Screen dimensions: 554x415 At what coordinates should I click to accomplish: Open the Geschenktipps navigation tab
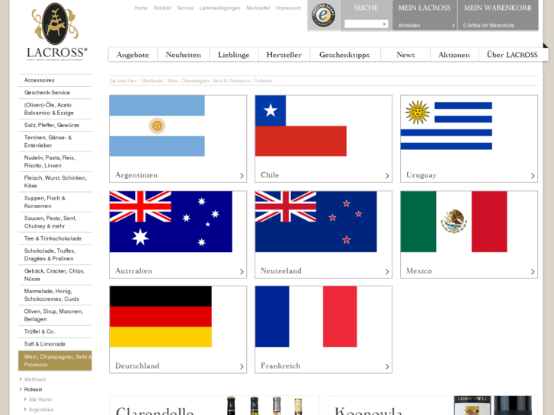pos(344,55)
